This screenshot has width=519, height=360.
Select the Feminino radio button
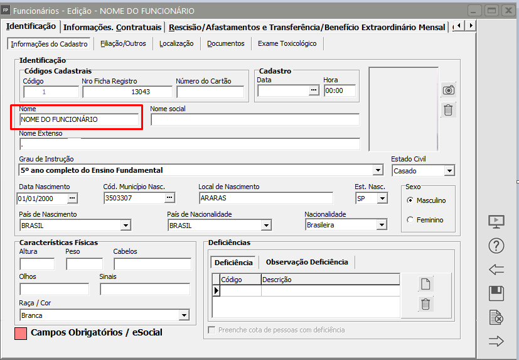tap(410, 220)
